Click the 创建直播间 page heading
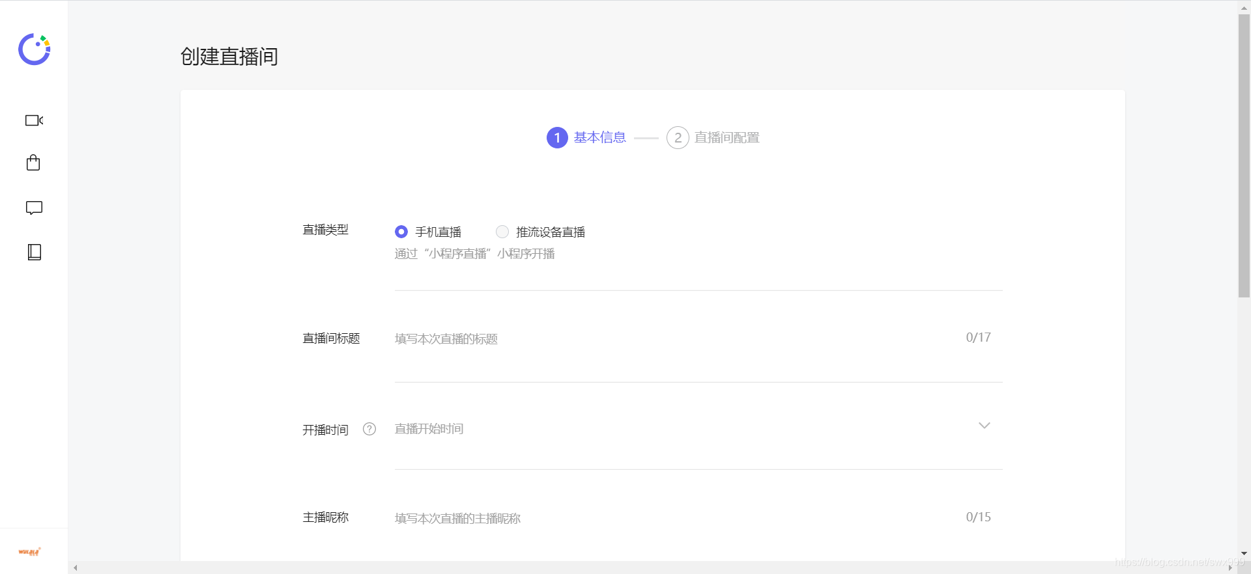Viewport: 1251px width, 574px height. pos(229,57)
